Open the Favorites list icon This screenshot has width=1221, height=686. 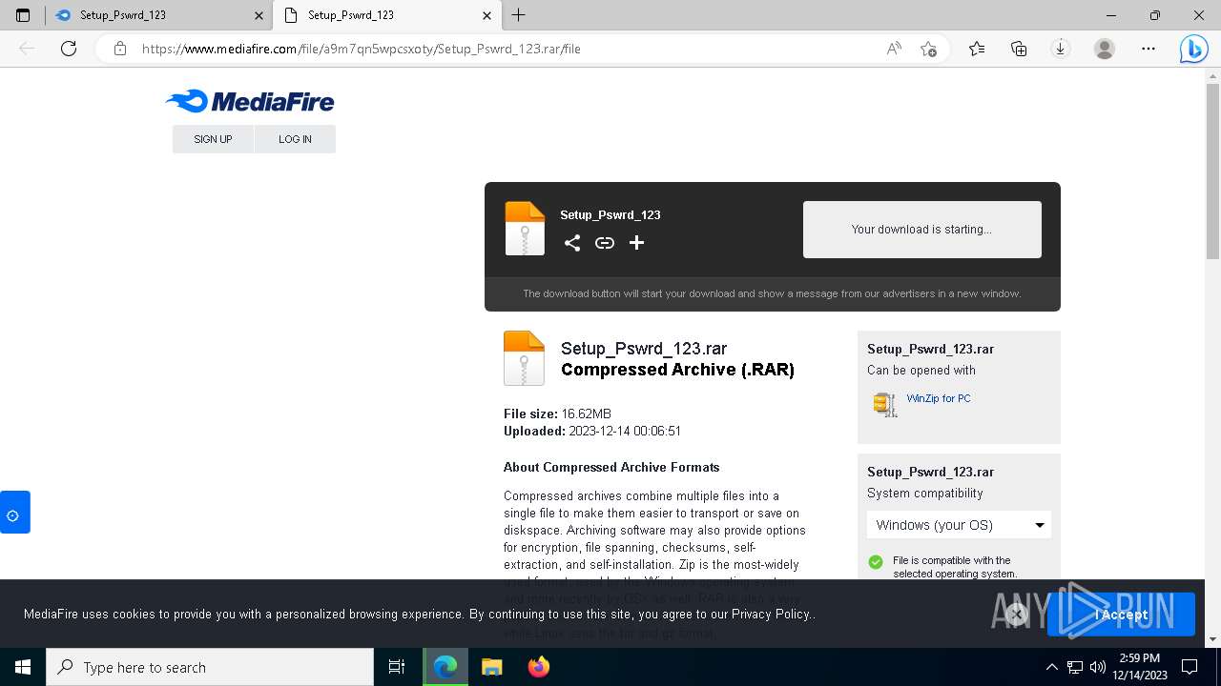(977, 49)
